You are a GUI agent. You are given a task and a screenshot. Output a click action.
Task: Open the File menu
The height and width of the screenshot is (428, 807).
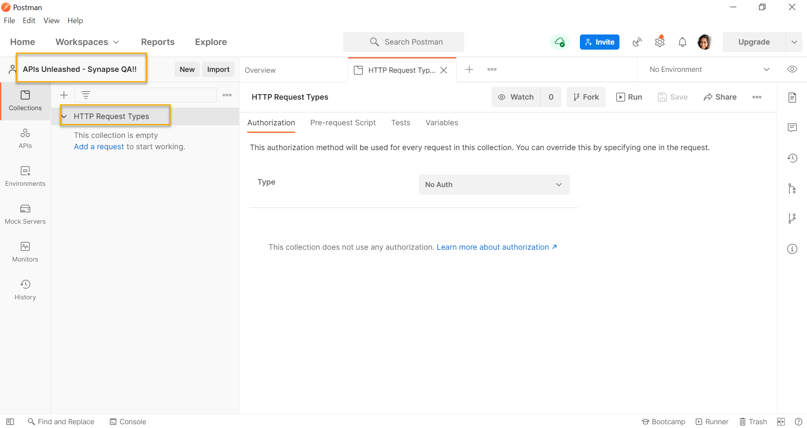[9, 21]
